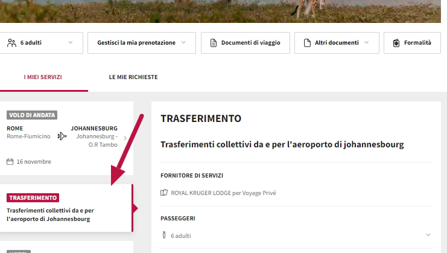
Task: Click the airplane icon between Rome and Johannesburg
Action: click(62, 136)
